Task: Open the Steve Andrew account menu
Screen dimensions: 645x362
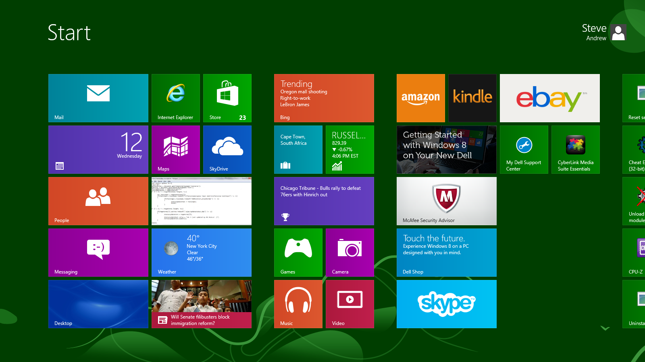Action: point(603,33)
